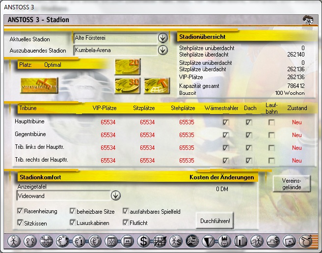Select Haupttribüne Sitzplätze value 65534
322x253 pixels.
click(x=147, y=122)
